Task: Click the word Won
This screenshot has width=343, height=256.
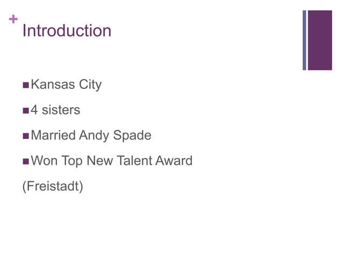Action: tap(45, 160)
